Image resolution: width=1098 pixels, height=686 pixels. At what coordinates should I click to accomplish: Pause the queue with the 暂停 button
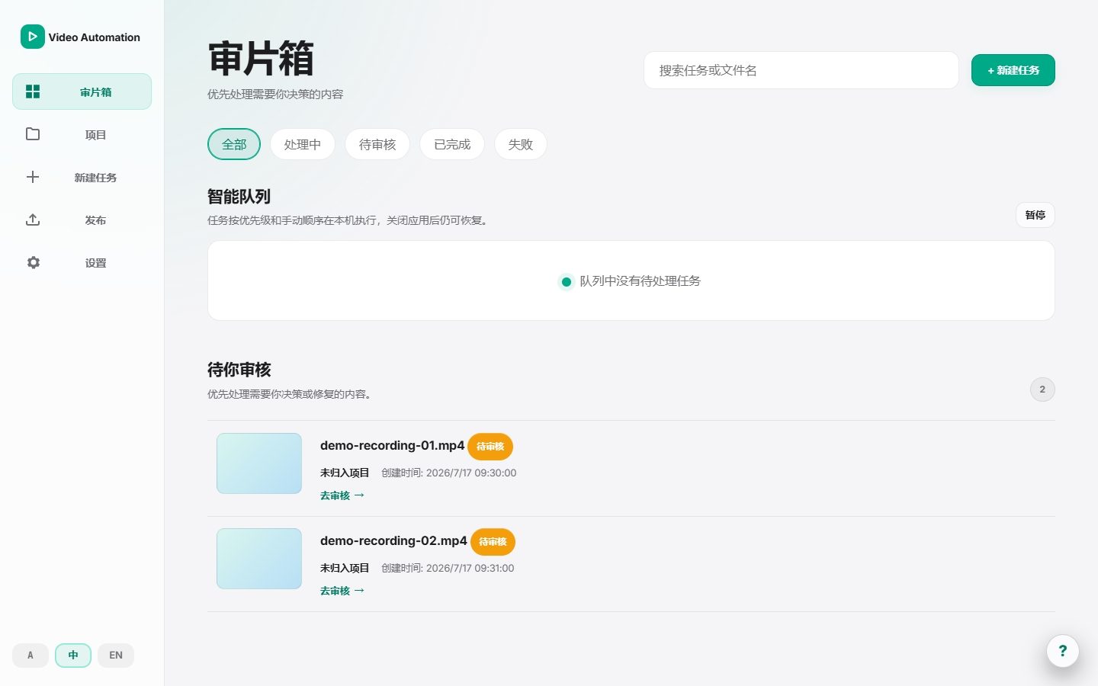pyautogui.click(x=1035, y=215)
